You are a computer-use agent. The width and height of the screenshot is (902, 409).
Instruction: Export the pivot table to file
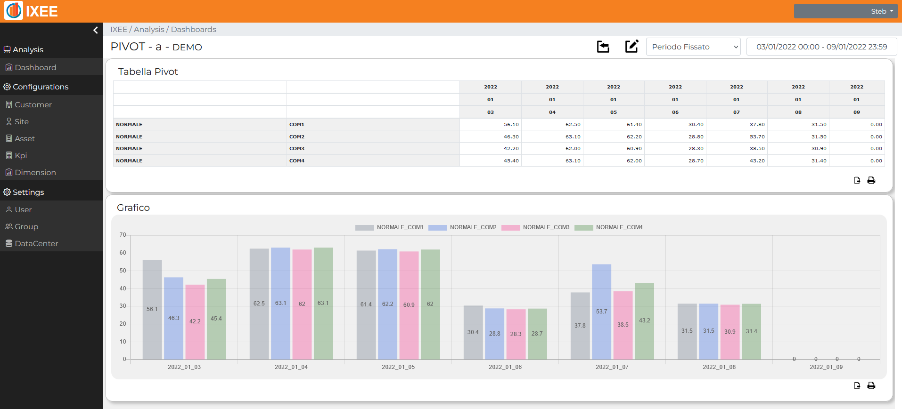[857, 180]
